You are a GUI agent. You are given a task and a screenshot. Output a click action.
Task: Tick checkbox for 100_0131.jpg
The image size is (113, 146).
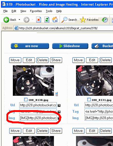[x=89, y=100]
